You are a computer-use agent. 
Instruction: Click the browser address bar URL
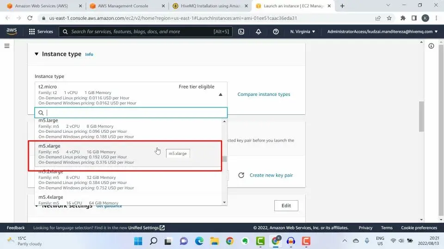(x=173, y=18)
